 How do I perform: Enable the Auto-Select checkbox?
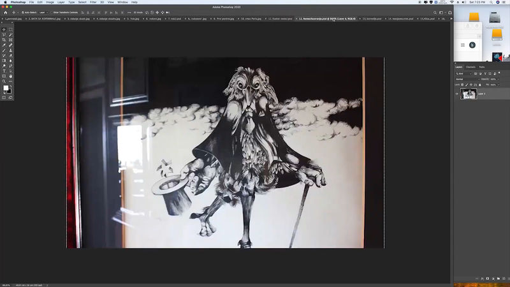coord(23,12)
